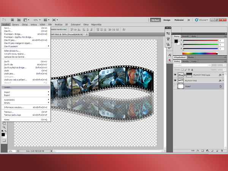Image resolution: width=228 pixels, height=171 pixels.
Task: Show the Pozadí layer
Action: 176,87
